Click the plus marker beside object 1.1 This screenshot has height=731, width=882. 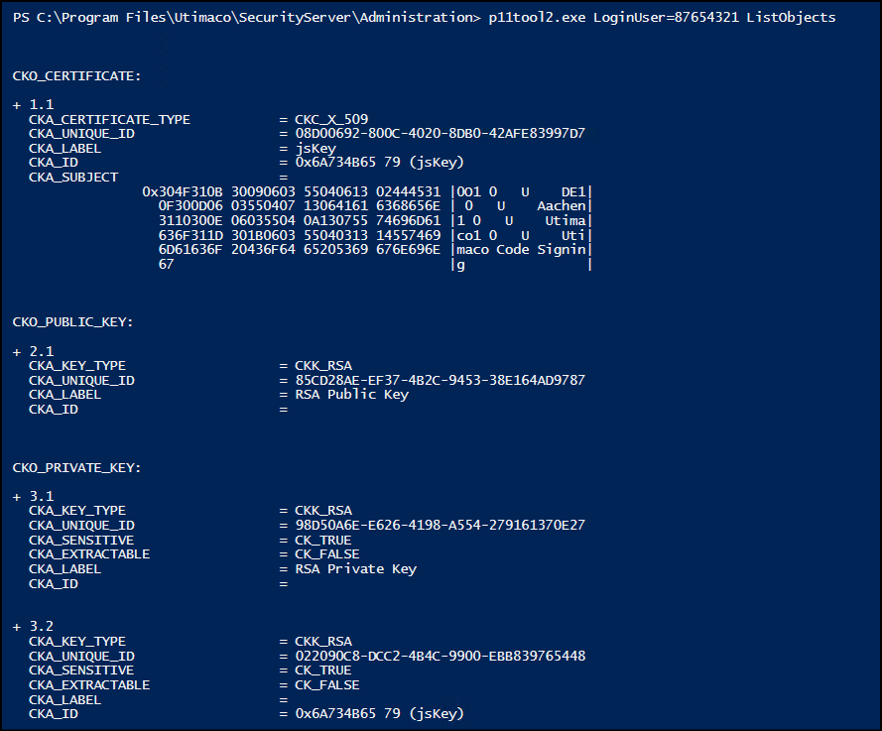(x=17, y=105)
